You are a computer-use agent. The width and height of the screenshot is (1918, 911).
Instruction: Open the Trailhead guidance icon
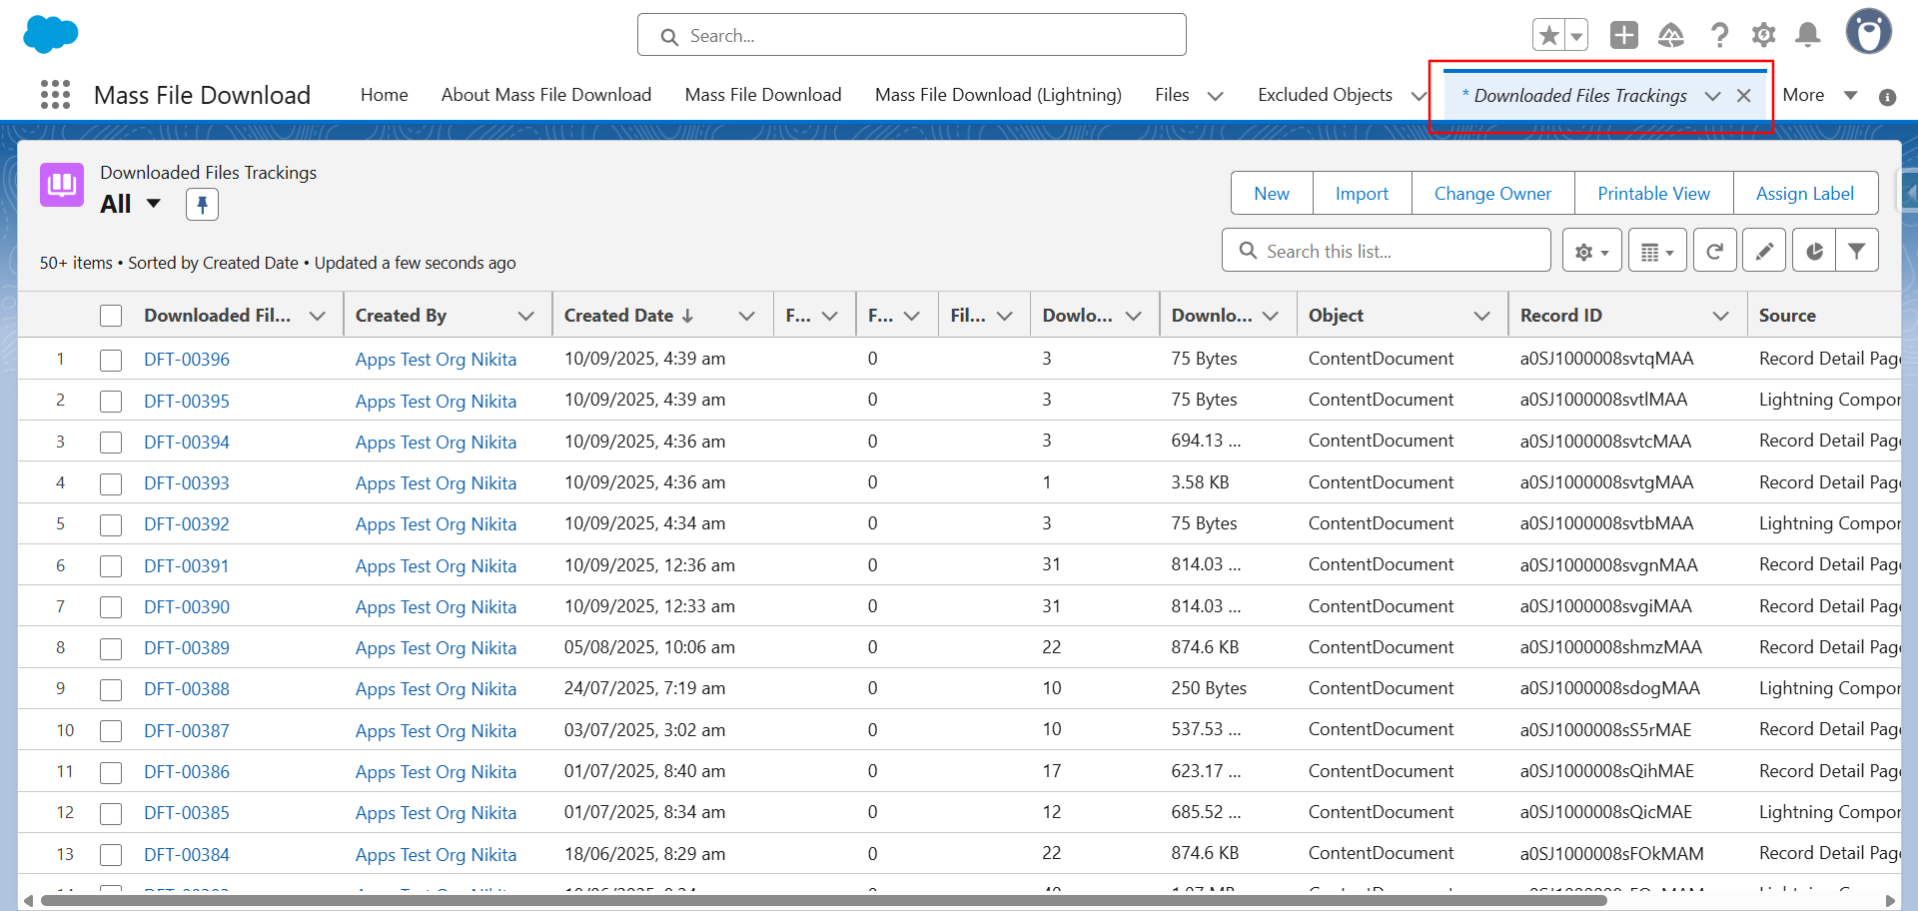point(1671,36)
